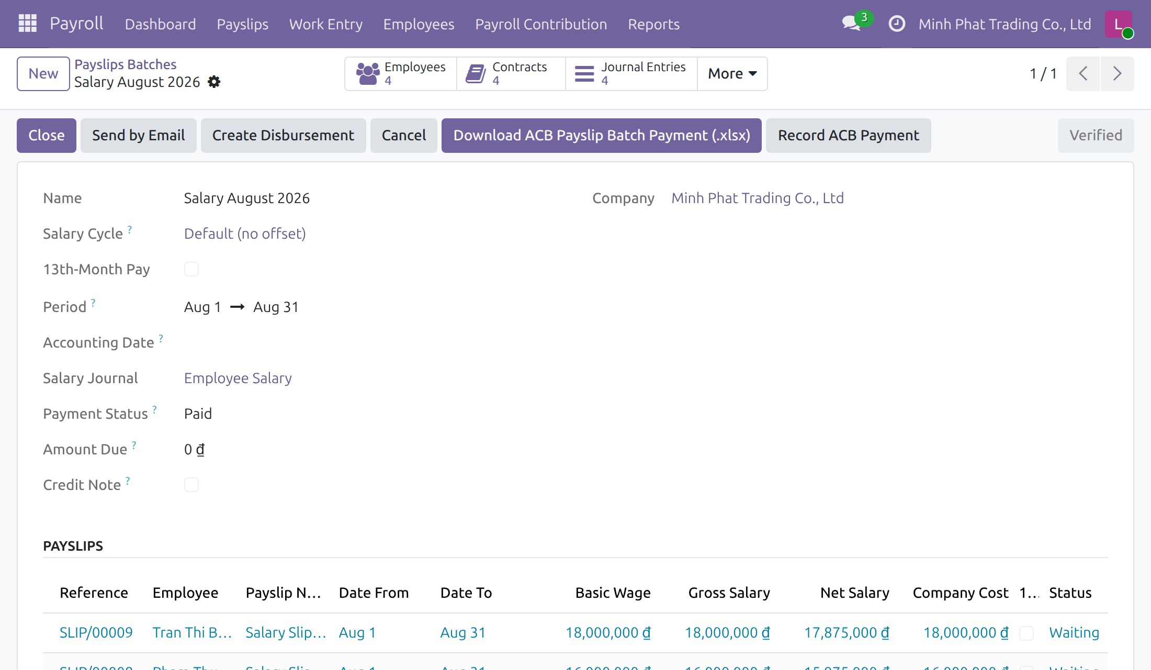Viewport: 1151px width, 670px height.
Task: Open Employees smart button with people icon
Action: point(401,74)
